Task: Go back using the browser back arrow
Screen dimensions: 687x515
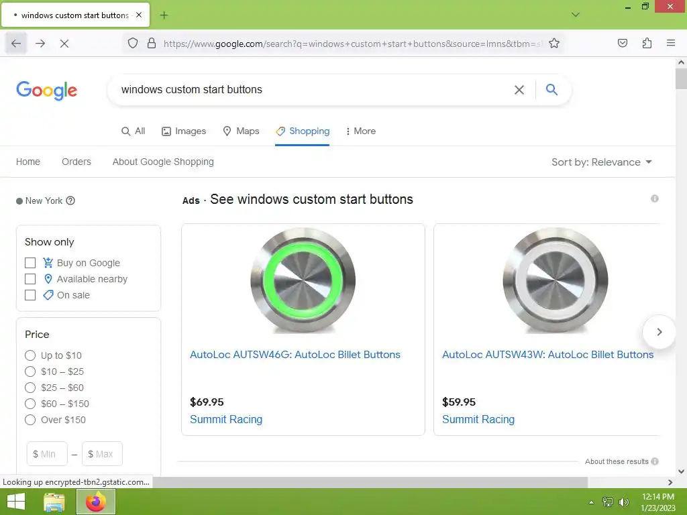Action: 16,44
